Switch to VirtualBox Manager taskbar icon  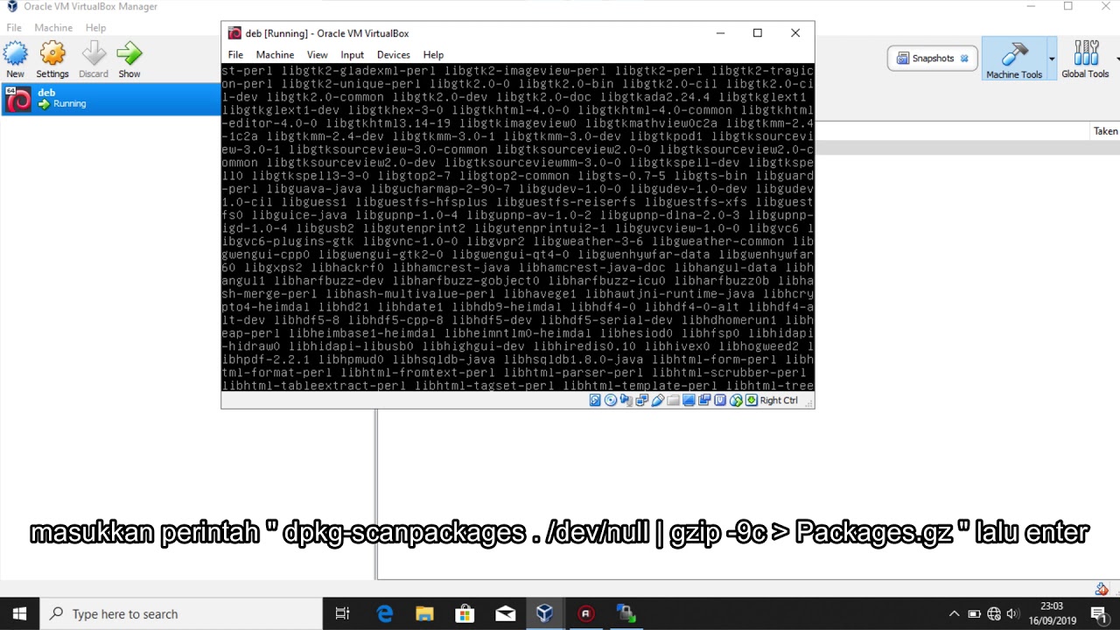pyautogui.click(x=545, y=614)
